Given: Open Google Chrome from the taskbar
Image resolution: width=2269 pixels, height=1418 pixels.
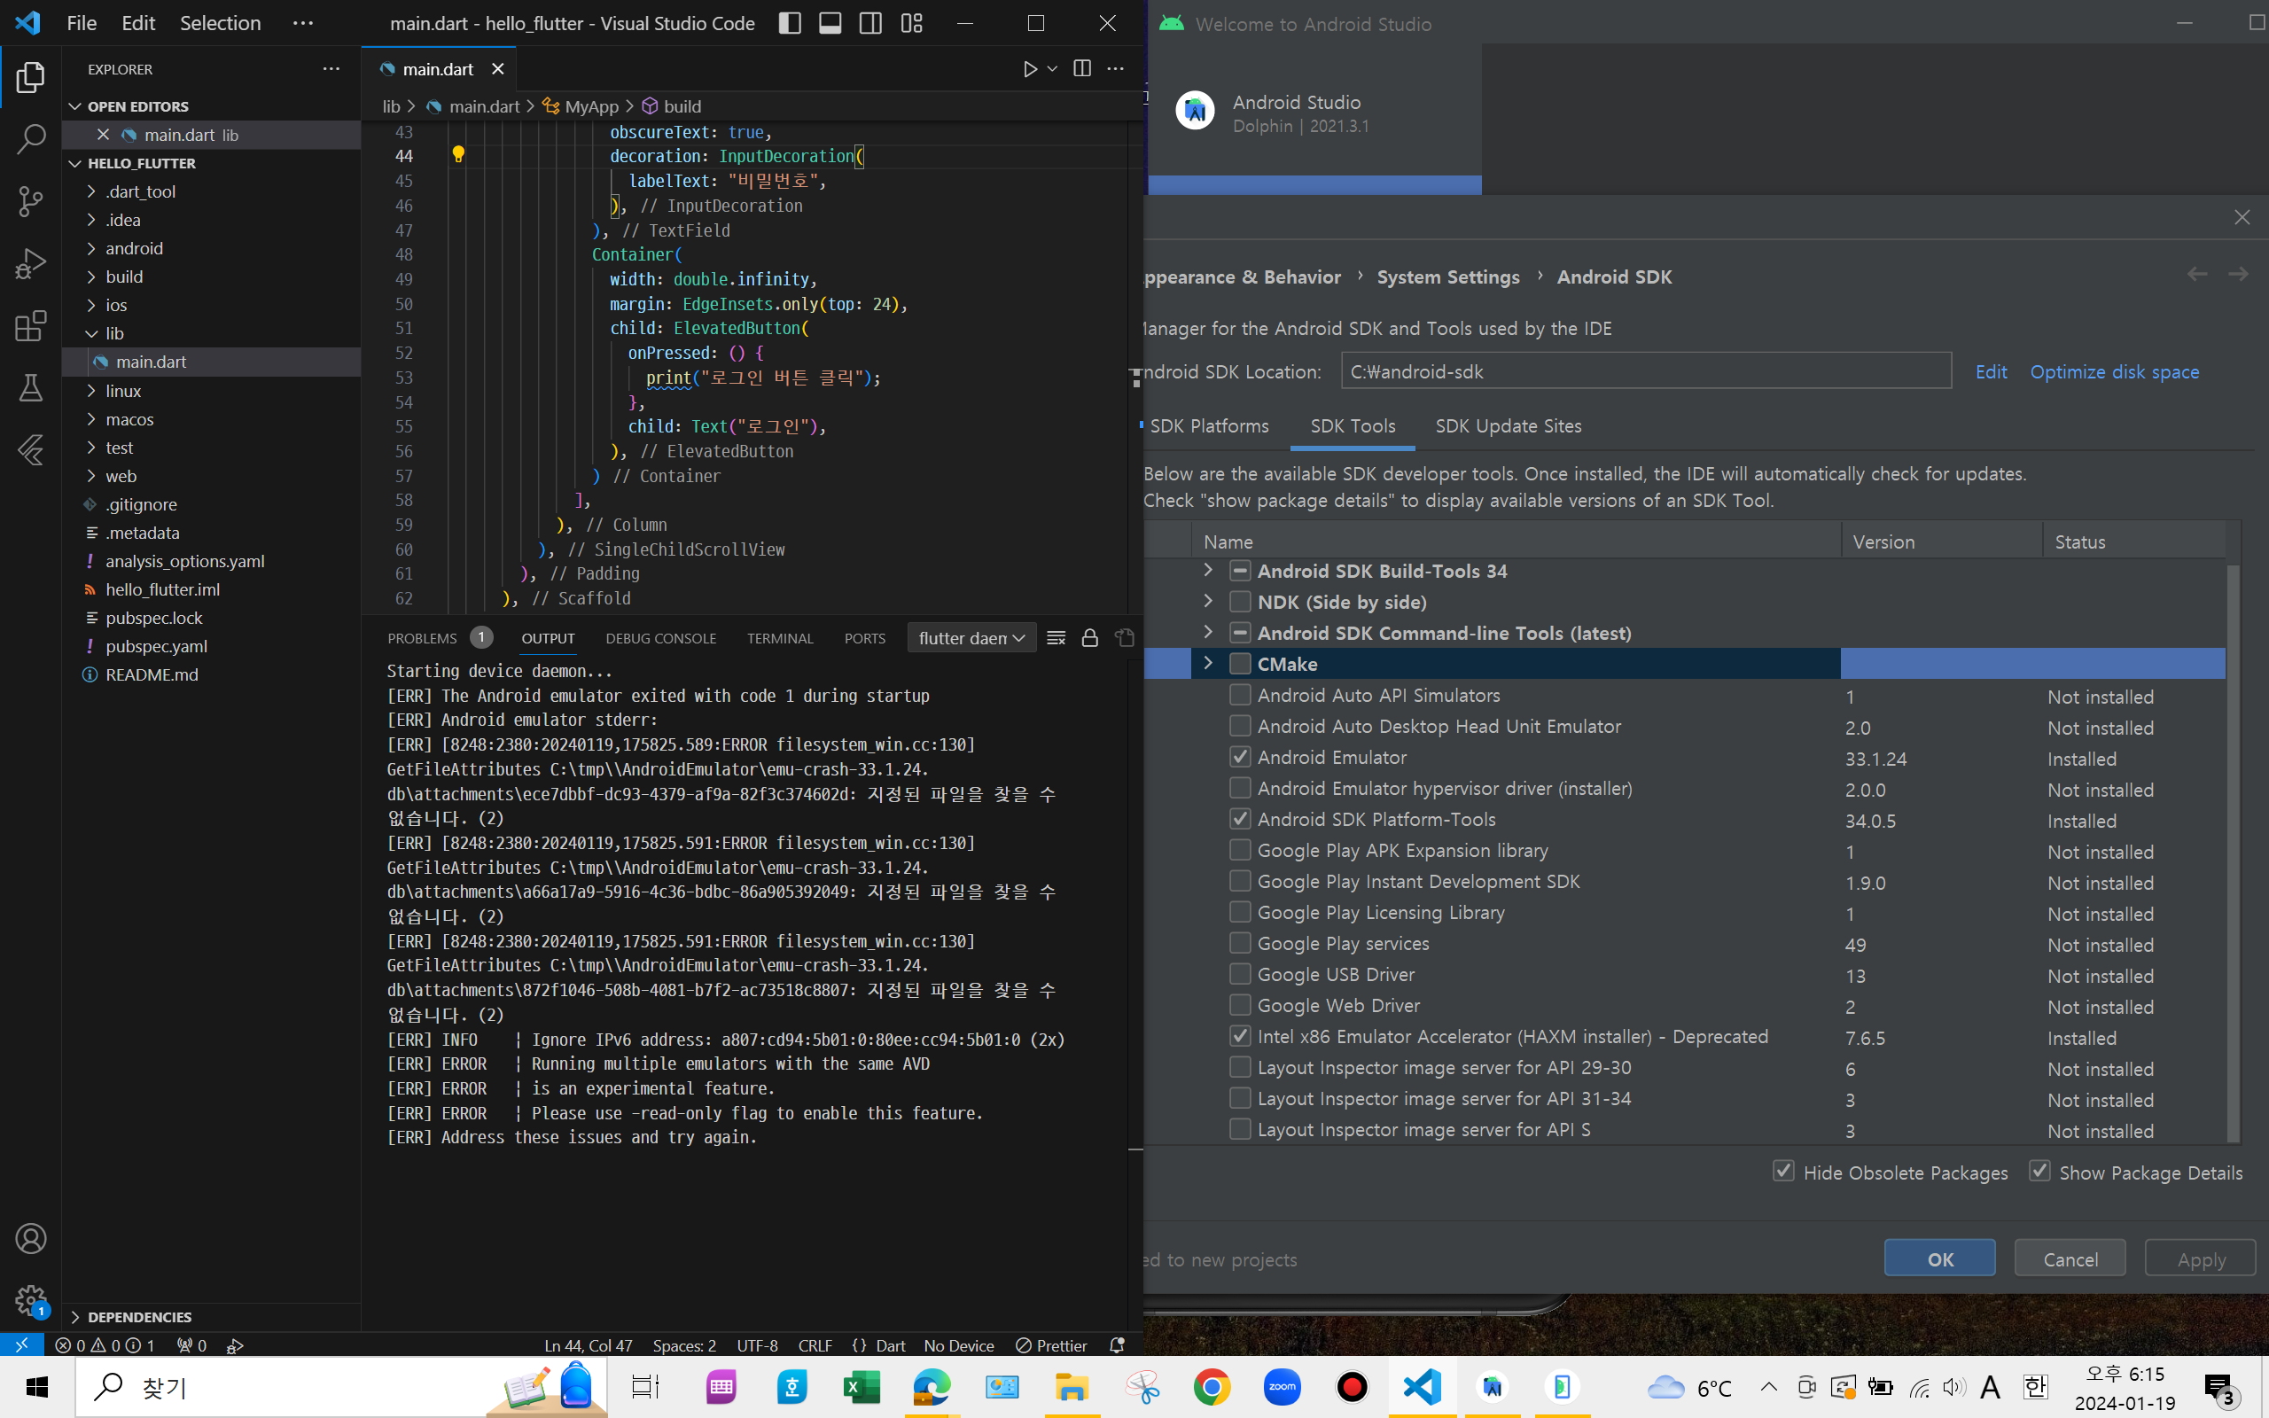Looking at the screenshot, I should 1212,1386.
